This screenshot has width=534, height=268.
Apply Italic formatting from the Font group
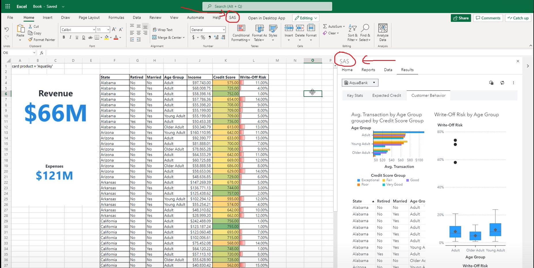click(70, 37)
